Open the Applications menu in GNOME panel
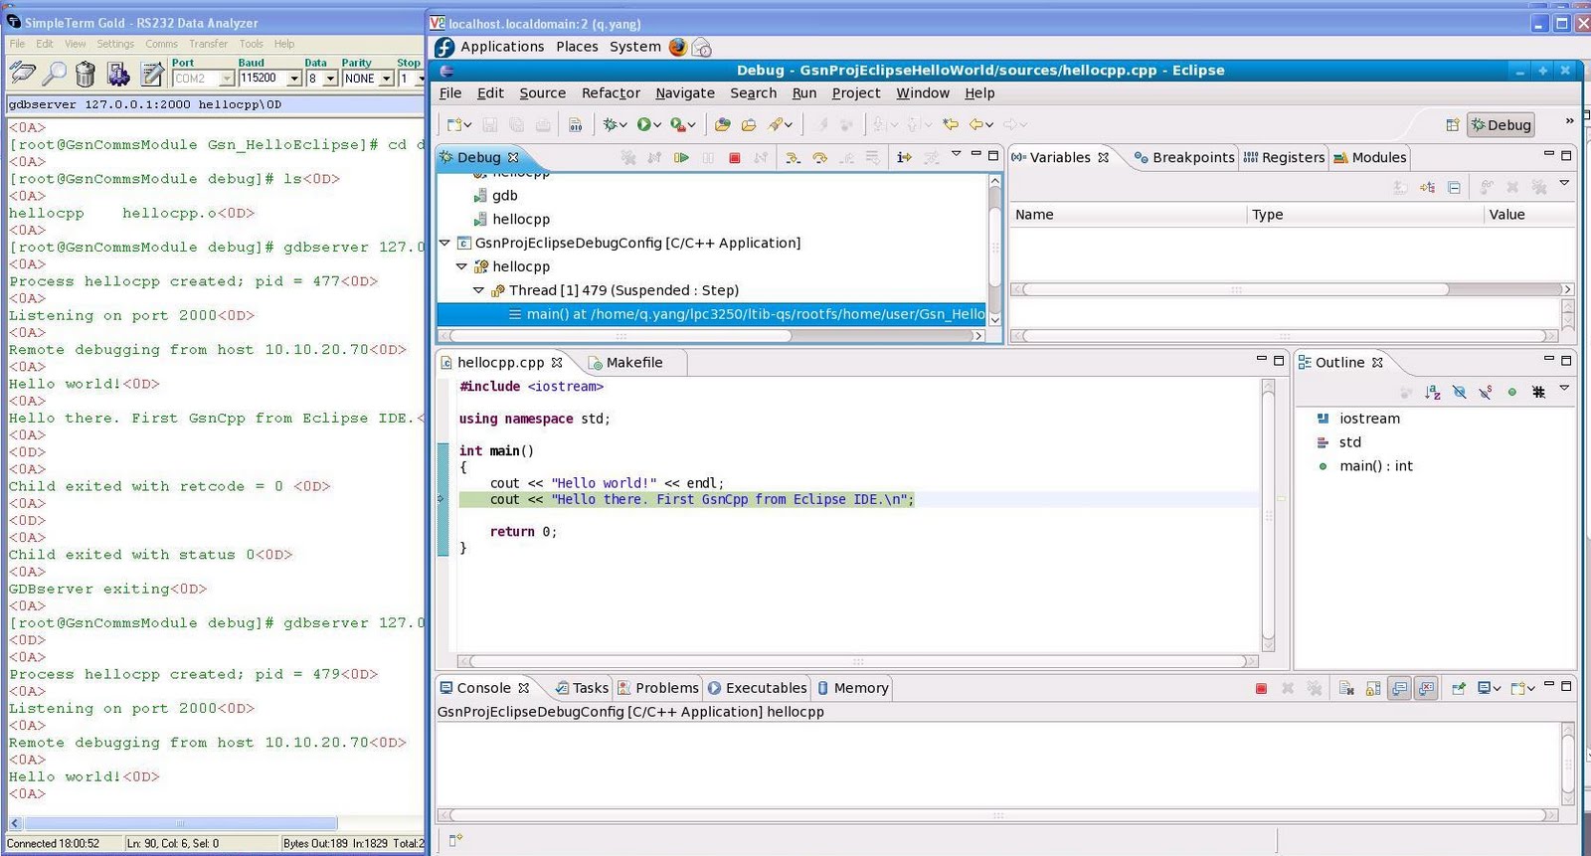Viewport: 1591px width, 856px height. 502,47
